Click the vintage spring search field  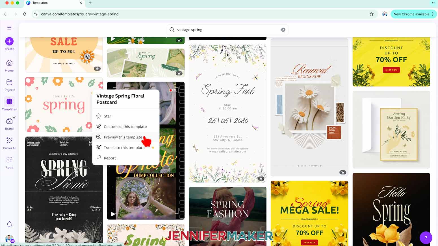pyautogui.click(x=227, y=30)
